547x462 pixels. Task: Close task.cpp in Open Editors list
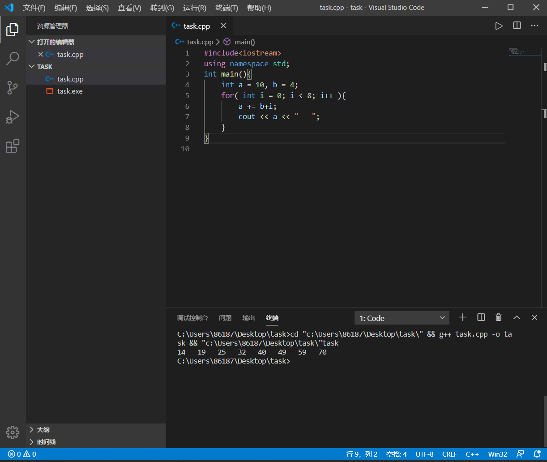pyautogui.click(x=41, y=54)
